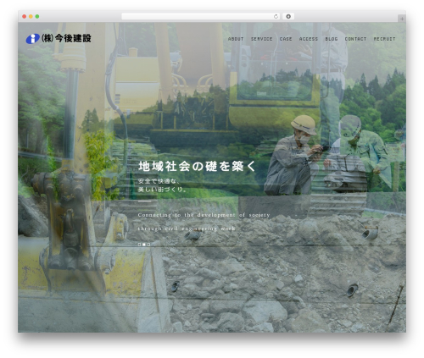Select the second slider dot
The width and height of the screenshot is (424, 358).
click(x=144, y=245)
